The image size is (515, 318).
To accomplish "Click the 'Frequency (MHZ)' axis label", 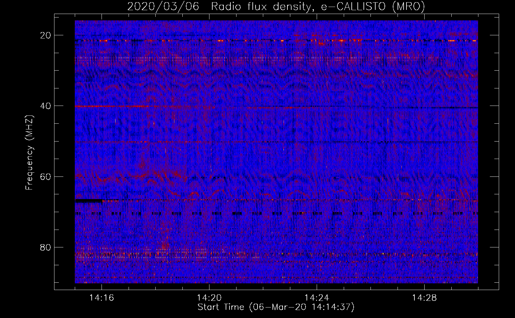I will tap(29, 153).
